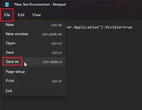Click the New Text Document.txt title text

click(32, 4)
